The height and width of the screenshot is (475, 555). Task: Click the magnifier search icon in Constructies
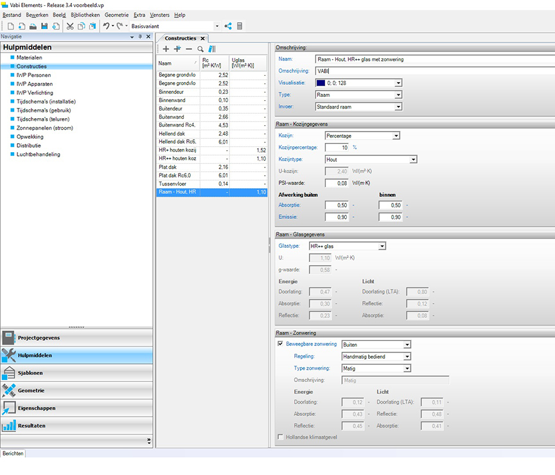(x=200, y=49)
